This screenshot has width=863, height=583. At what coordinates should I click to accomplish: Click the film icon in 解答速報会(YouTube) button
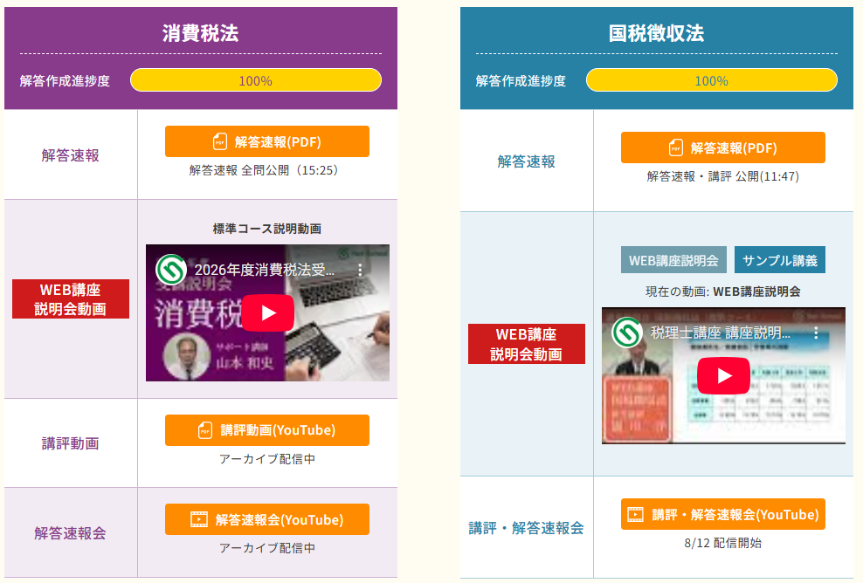[198, 519]
